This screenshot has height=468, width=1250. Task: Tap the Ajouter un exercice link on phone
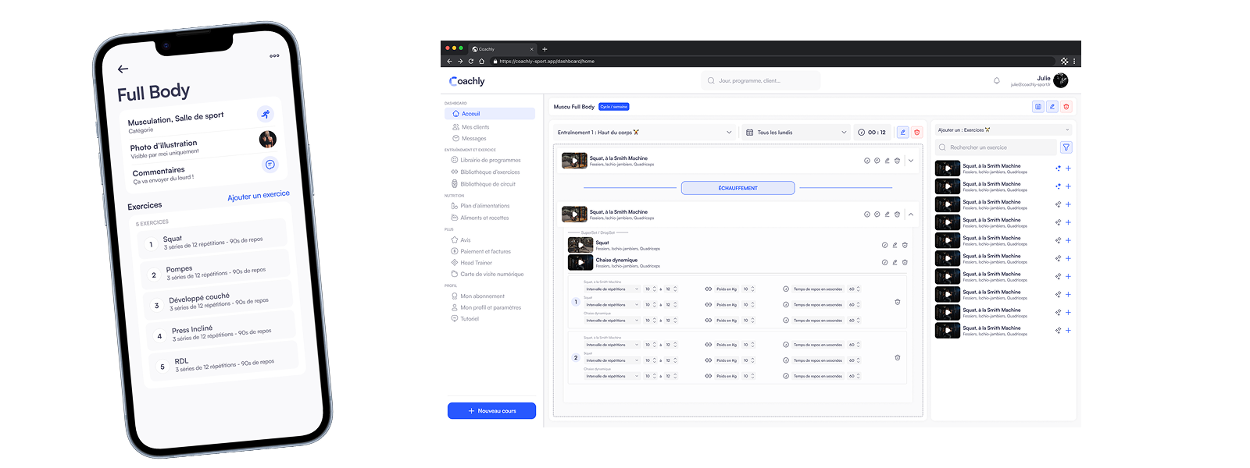(258, 196)
